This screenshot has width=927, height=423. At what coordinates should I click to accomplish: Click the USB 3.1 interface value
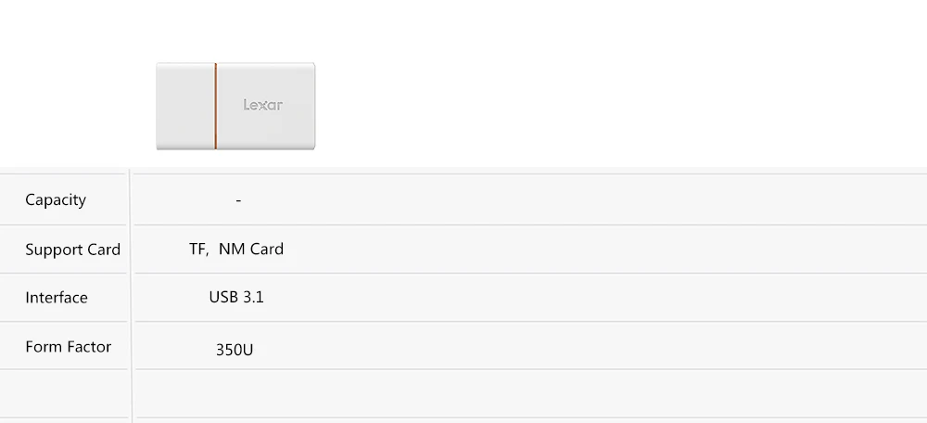[236, 297]
